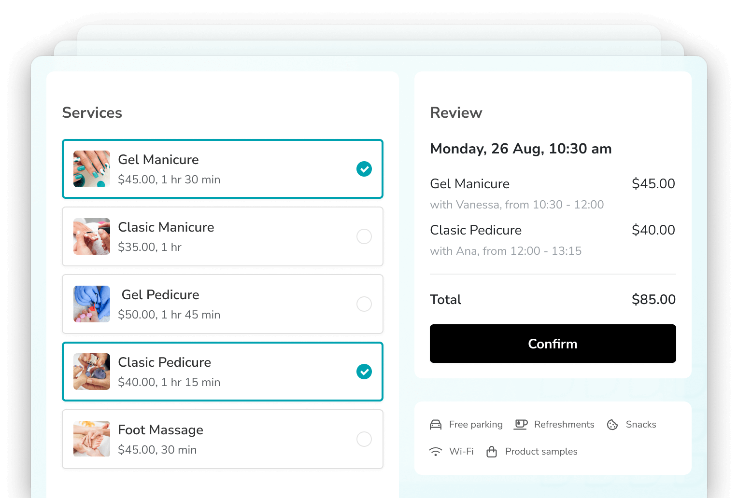
Task: Click the Gel Manicure title in Services
Action: click(158, 160)
